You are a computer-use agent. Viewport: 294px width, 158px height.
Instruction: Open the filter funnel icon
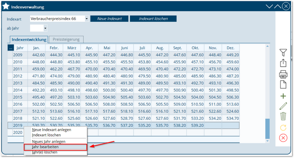click(283, 52)
